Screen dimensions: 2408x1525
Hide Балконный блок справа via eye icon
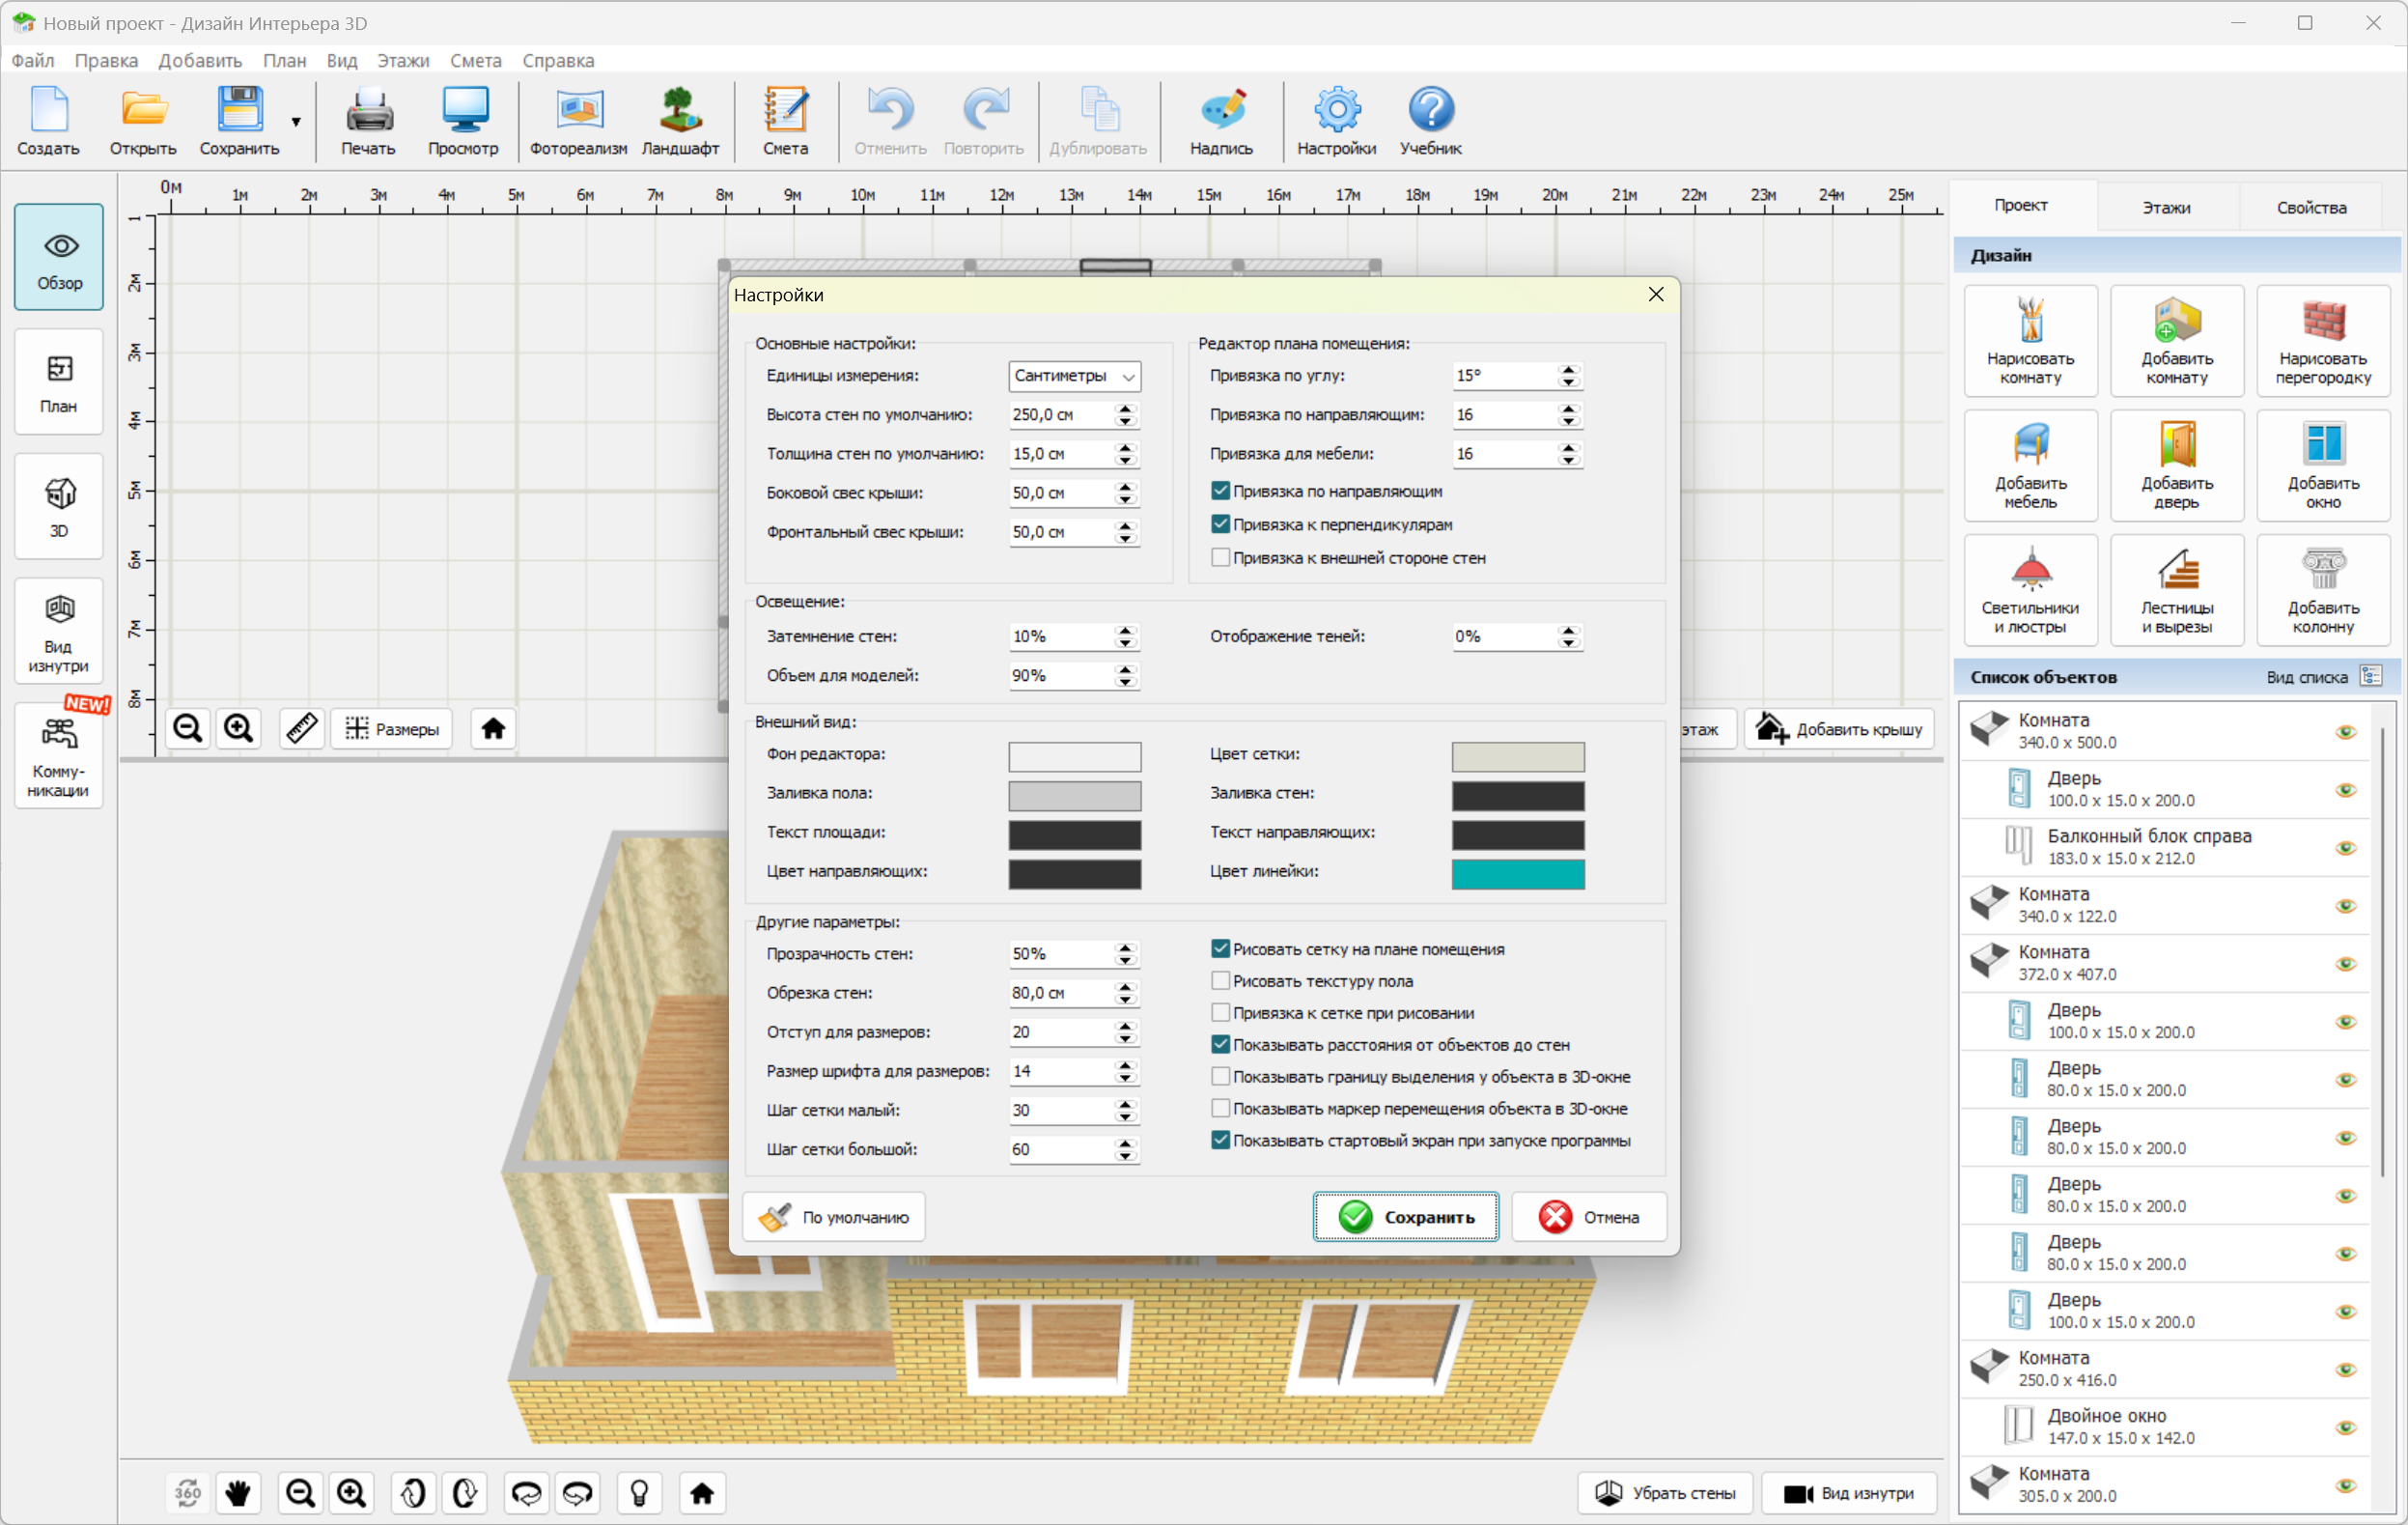(x=2345, y=848)
